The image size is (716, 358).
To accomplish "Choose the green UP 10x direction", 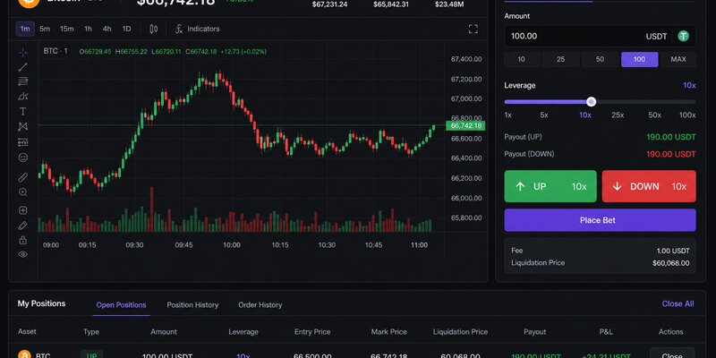I will click(x=550, y=186).
